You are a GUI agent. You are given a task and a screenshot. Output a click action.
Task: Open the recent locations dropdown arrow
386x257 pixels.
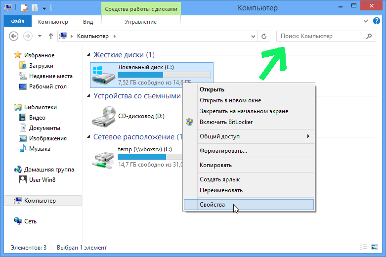point(40,37)
